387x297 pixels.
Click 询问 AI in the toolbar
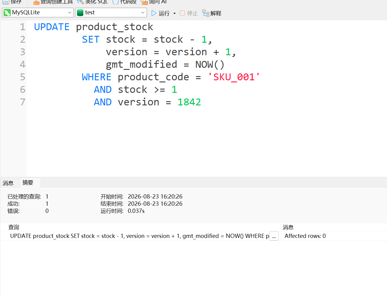click(x=154, y=2)
